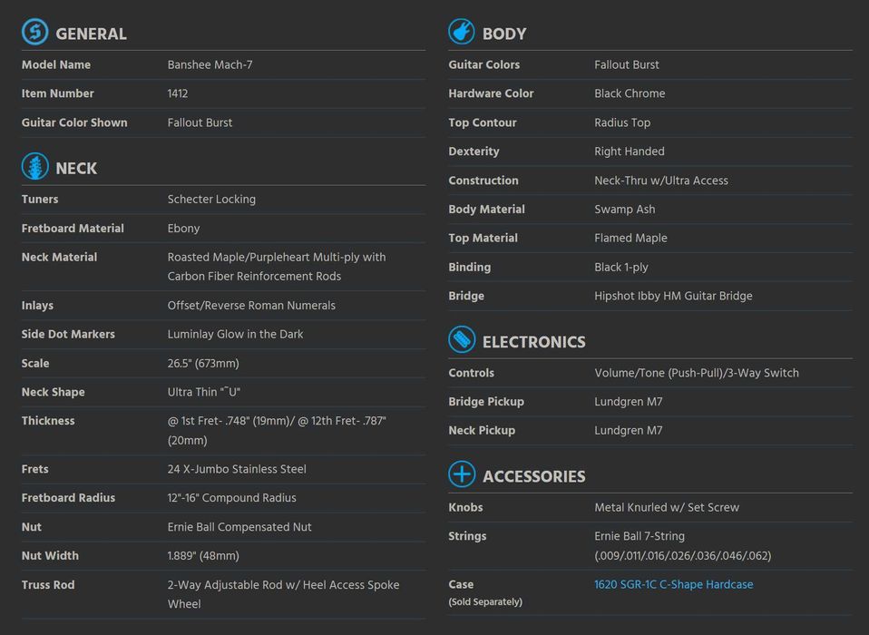Click the Ernie Ball 7-String strings value
The image size is (869, 635).
682,546
